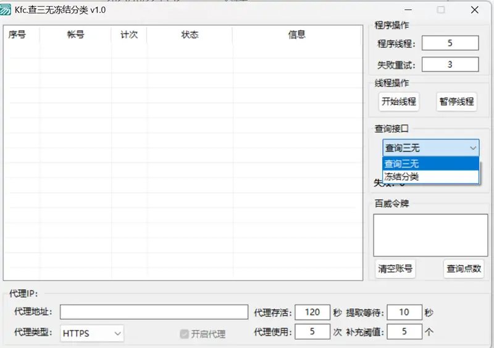This screenshot has height=348, width=494.
Task: Sort by the 帐号 column header
Action: (x=75, y=35)
